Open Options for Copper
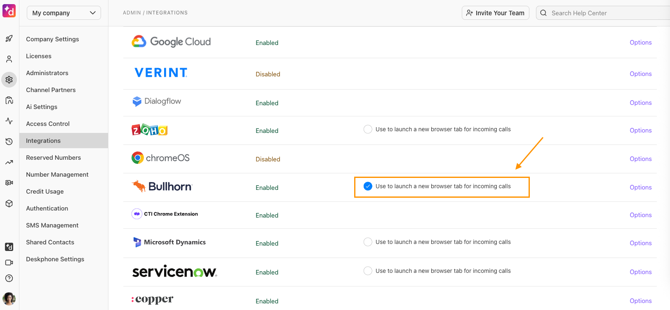 click(x=640, y=301)
